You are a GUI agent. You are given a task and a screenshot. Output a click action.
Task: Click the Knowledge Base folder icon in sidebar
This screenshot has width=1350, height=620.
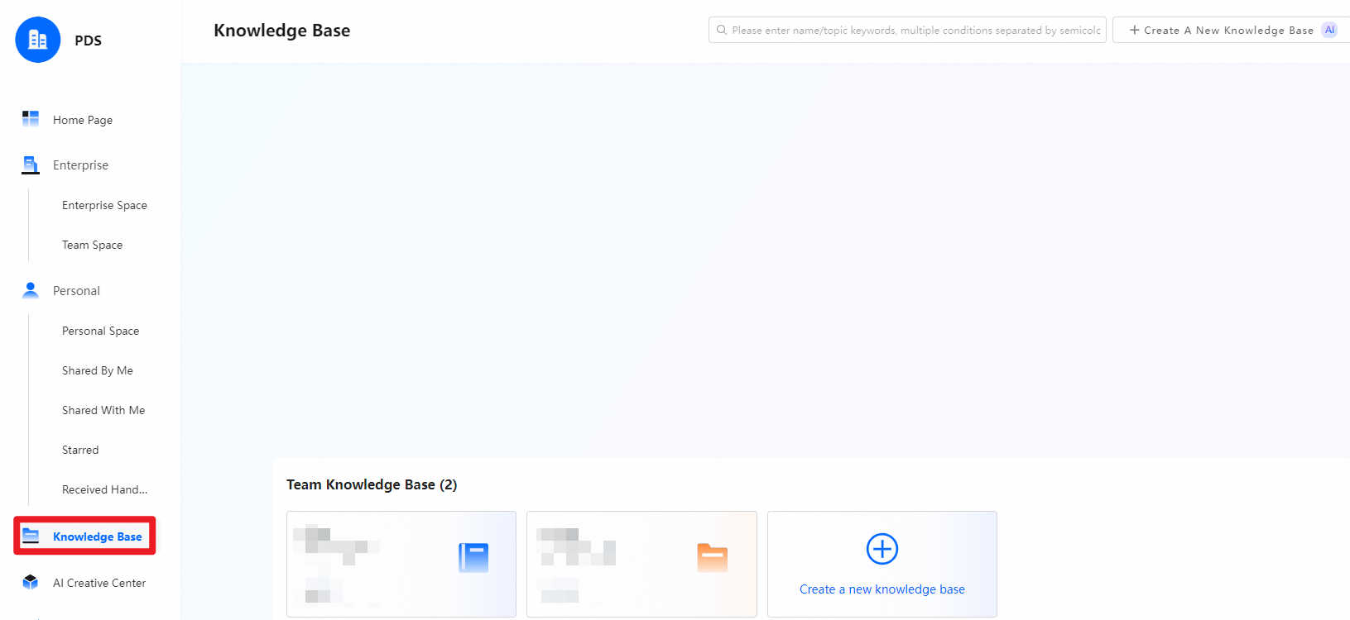click(x=31, y=536)
